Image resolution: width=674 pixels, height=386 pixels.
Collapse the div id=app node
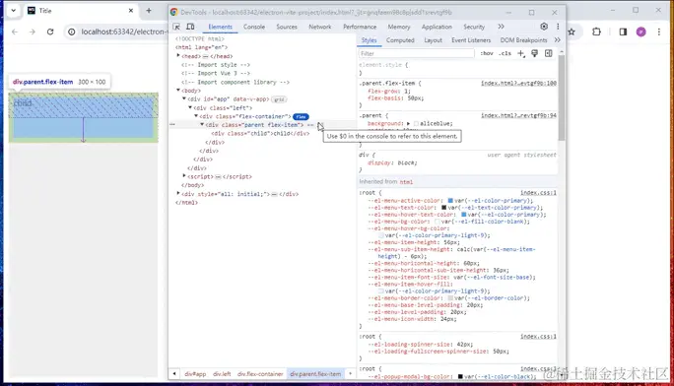click(x=184, y=98)
